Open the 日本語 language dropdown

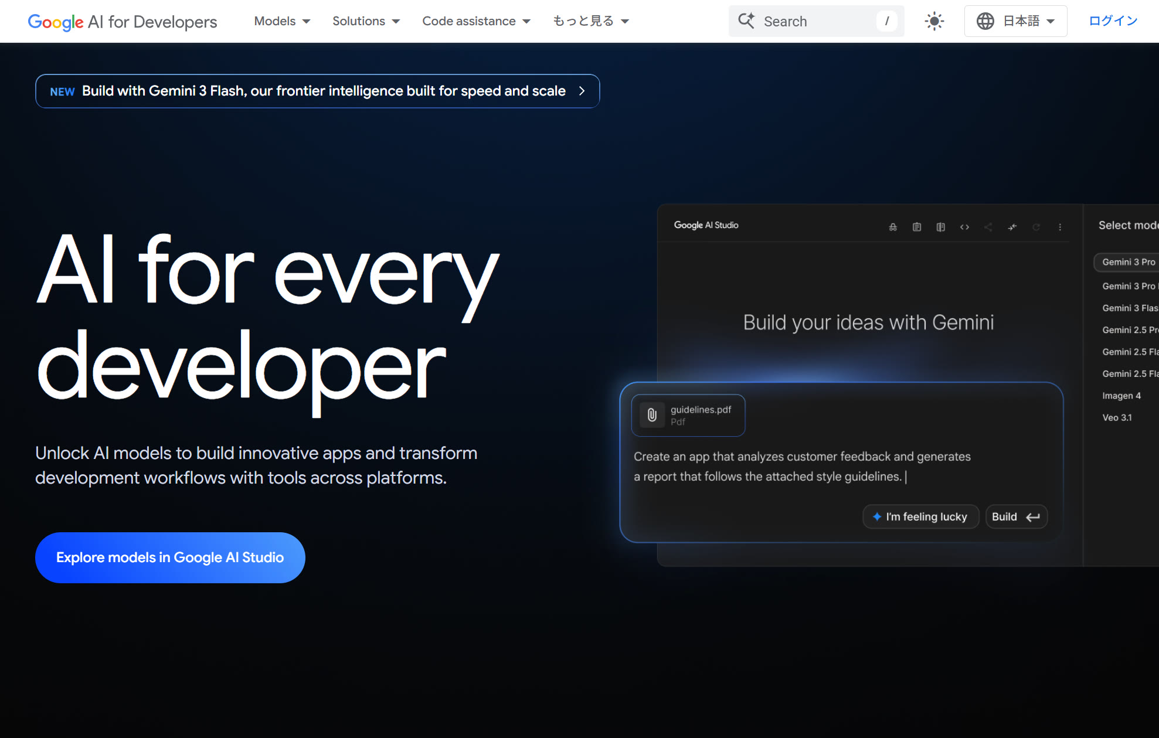[x=1015, y=21]
